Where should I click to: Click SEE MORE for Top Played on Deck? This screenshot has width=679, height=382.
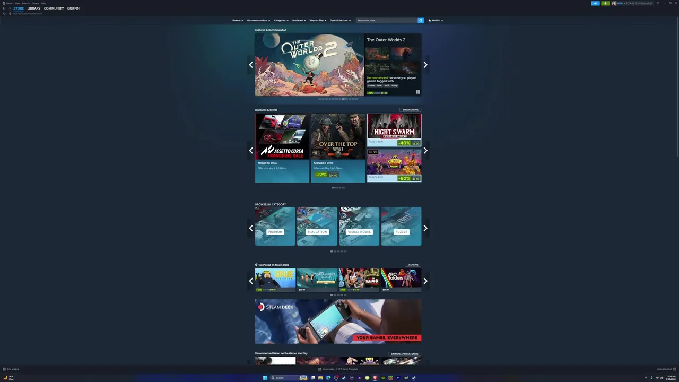click(x=413, y=265)
